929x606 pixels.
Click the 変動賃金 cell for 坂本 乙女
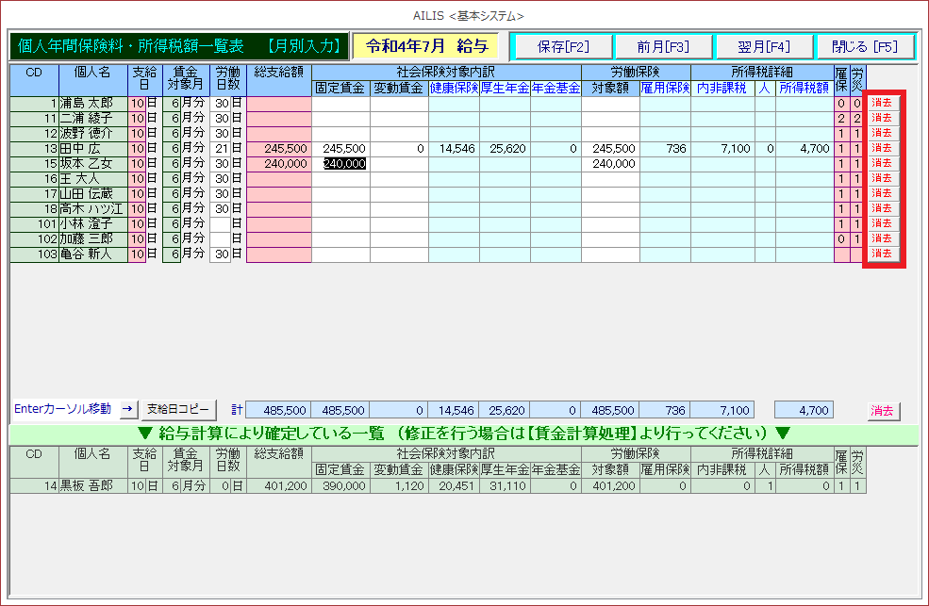tap(398, 163)
